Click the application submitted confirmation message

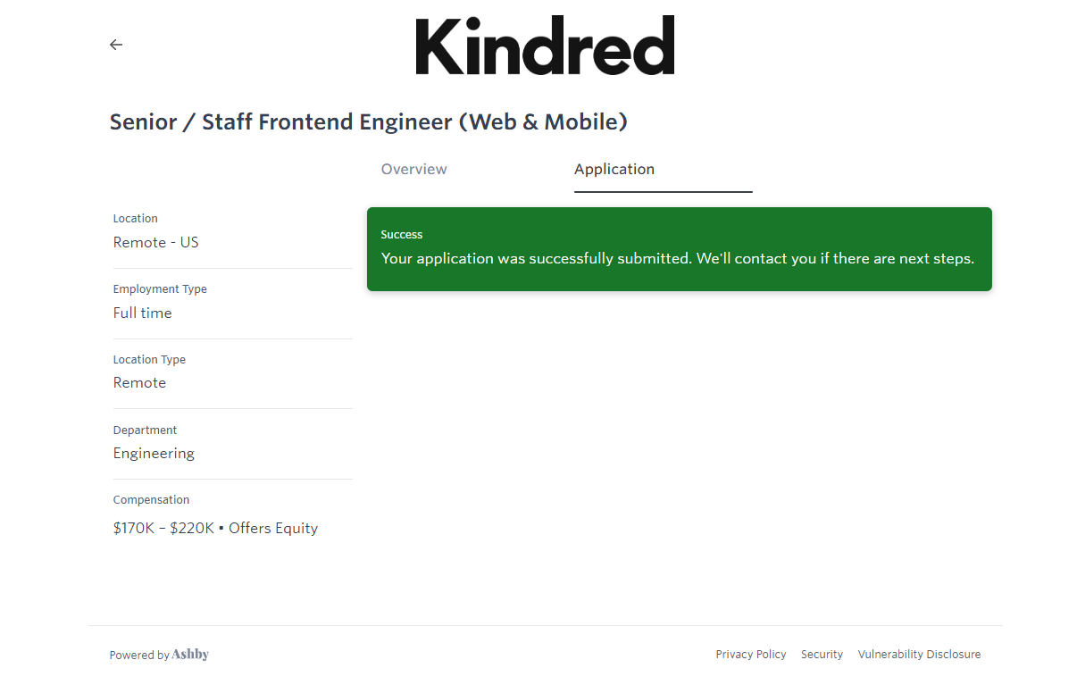pyautogui.click(x=677, y=259)
